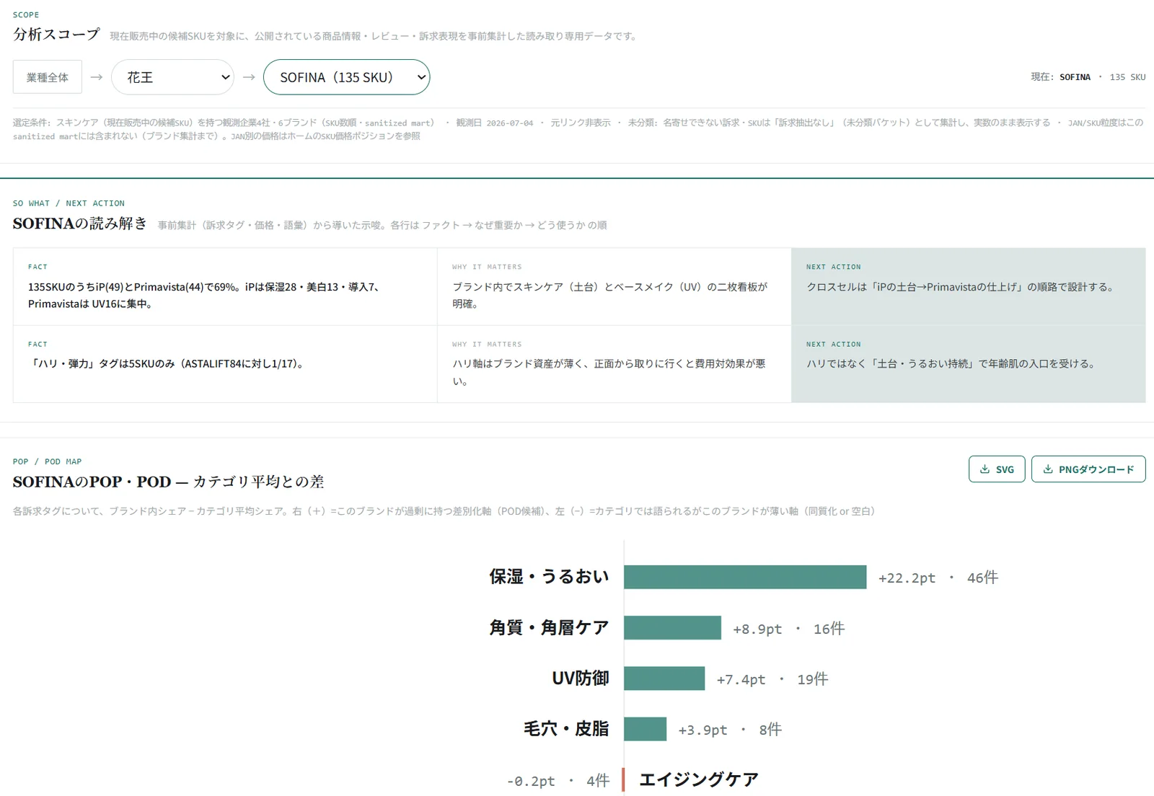The width and height of the screenshot is (1154, 796).
Task: Click the download icon in the PNGダウンロード button
Action: (x=1048, y=469)
